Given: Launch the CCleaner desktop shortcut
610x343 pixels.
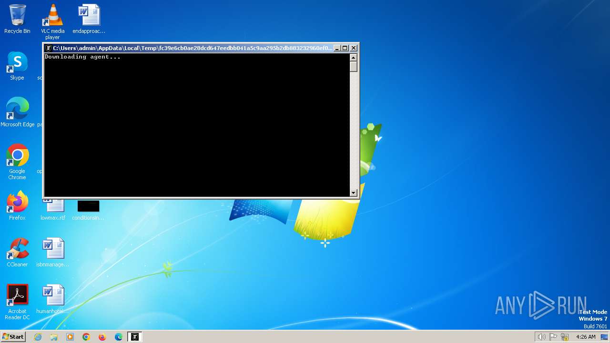Looking at the screenshot, I should coord(17,252).
